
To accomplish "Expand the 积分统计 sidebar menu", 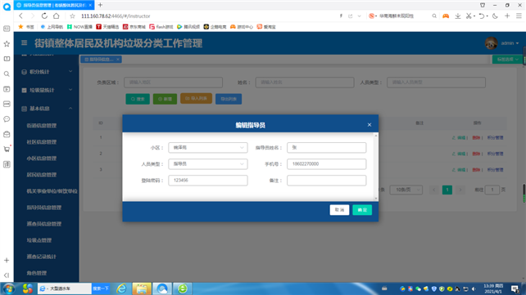I will (x=47, y=72).
